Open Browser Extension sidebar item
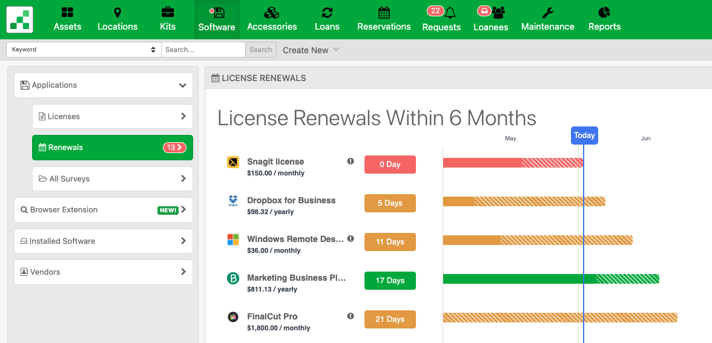712x343 pixels. coord(104,209)
